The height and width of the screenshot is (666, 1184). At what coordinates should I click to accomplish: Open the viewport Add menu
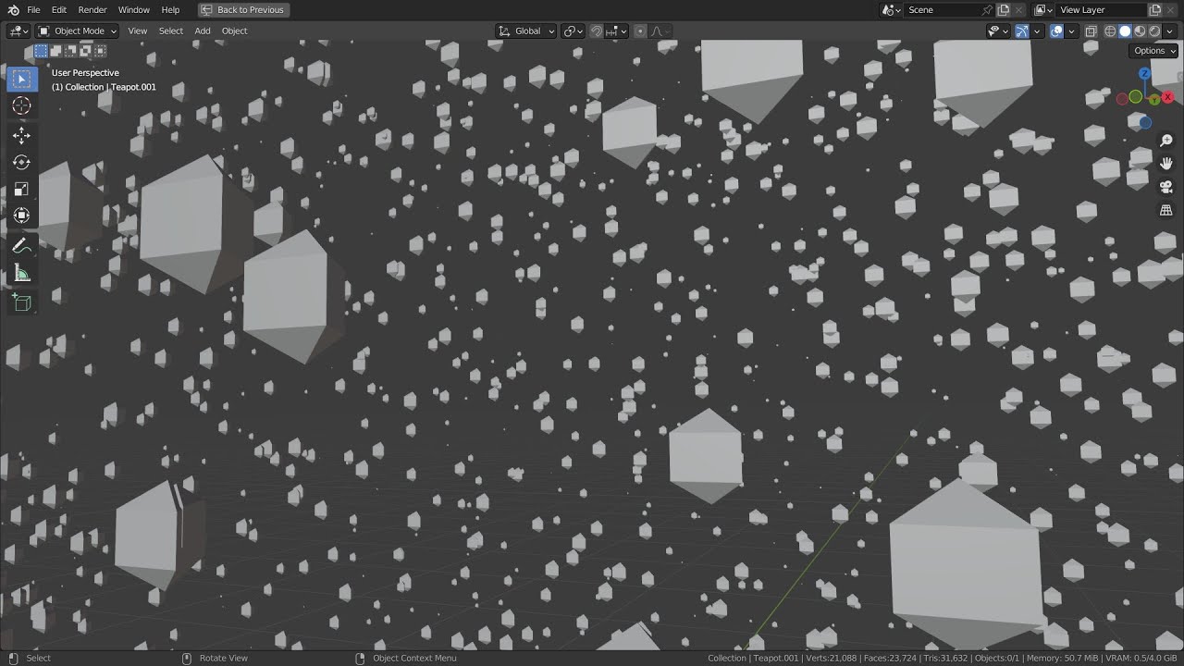[x=203, y=31]
